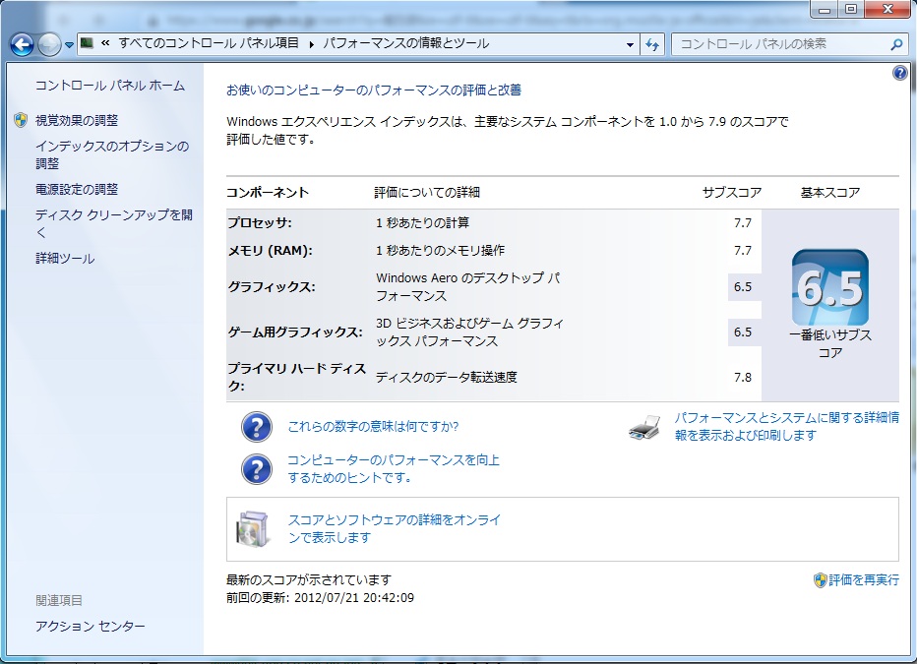Select the プライマリ ハード ディスク subscore 7.8
This screenshot has height=664, width=917.
pos(743,377)
